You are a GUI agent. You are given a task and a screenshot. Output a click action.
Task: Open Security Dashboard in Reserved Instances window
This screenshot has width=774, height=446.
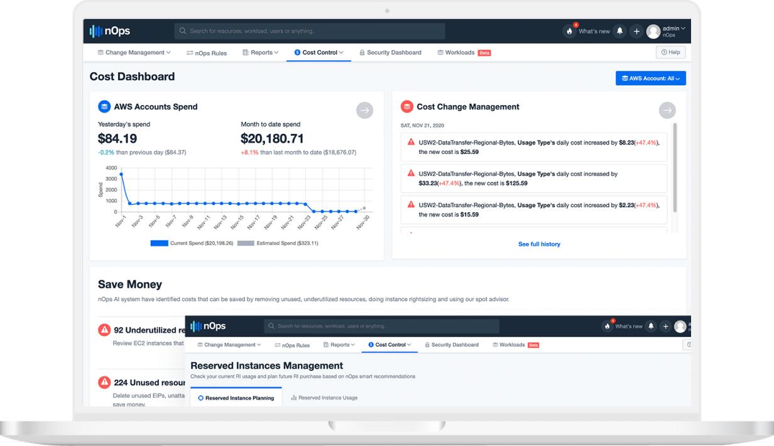[x=452, y=345]
